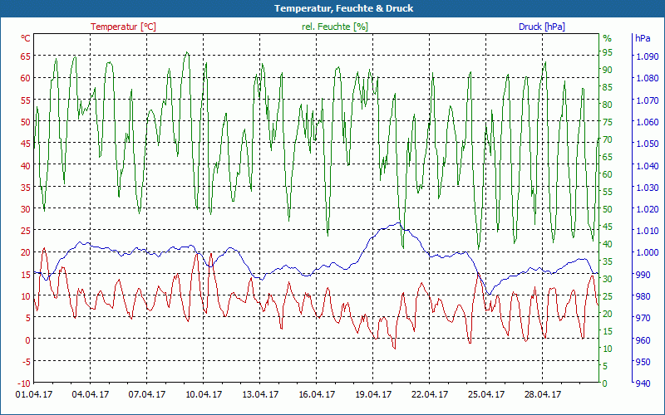Click 75 on the green humidity axis
This screenshot has width=665, height=415.
[x=608, y=122]
